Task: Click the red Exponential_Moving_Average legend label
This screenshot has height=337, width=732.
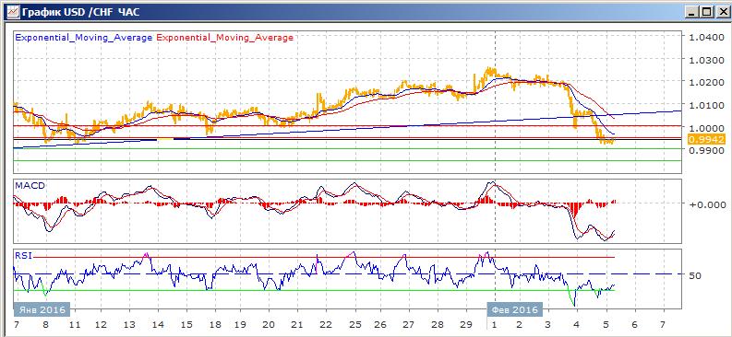Action: pyautogui.click(x=225, y=38)
